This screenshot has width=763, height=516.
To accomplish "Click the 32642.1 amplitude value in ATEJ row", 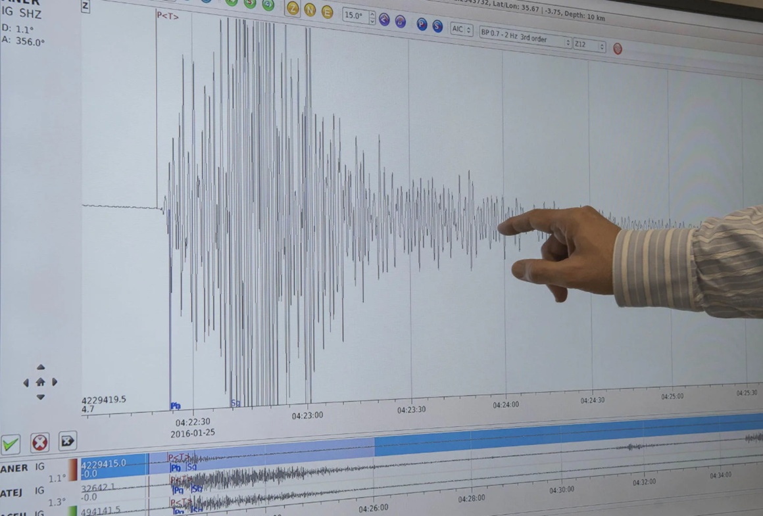I will pos(98,488).
